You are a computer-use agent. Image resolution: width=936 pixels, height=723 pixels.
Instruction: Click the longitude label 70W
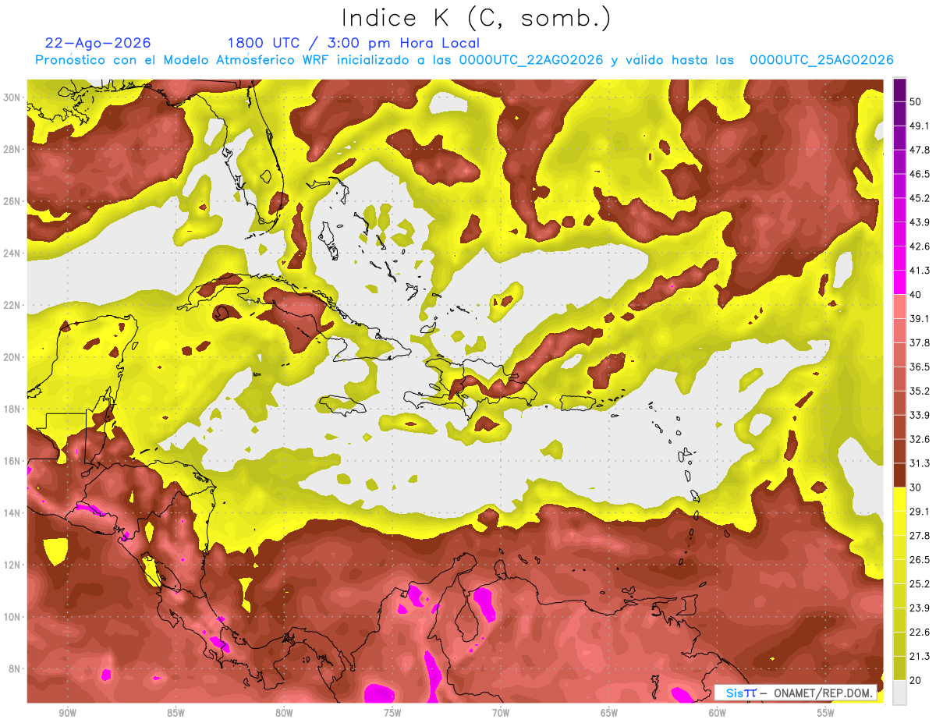click(501, 714)
